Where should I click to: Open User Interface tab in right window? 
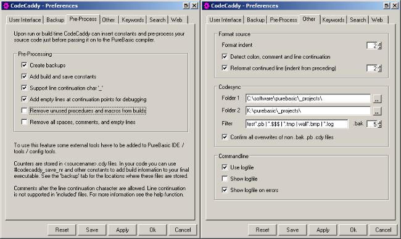coord(225,20)
